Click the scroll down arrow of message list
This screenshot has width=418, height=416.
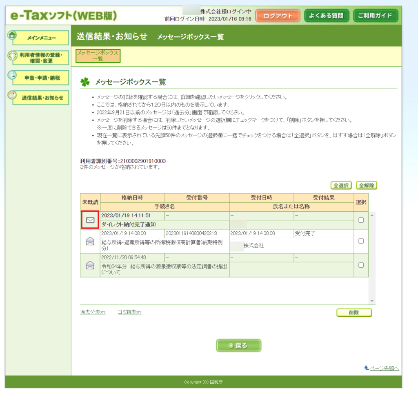371,301
